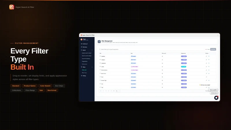The height and width of the screenshot is (130, 231).
Task: Click the Add Filter button
Action: 213,49
